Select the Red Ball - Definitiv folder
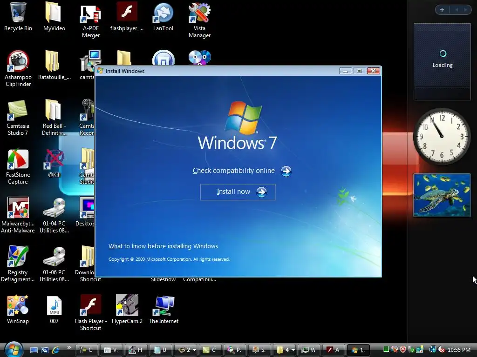 (54, 118)
